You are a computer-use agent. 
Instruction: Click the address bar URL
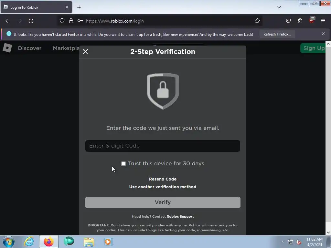pos(115,21)
